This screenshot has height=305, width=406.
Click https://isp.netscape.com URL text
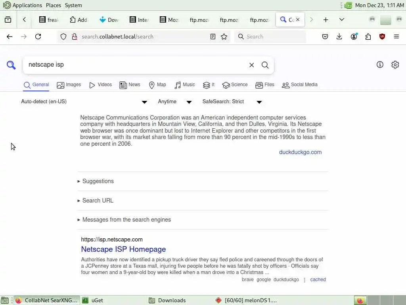tap(112, 239)
